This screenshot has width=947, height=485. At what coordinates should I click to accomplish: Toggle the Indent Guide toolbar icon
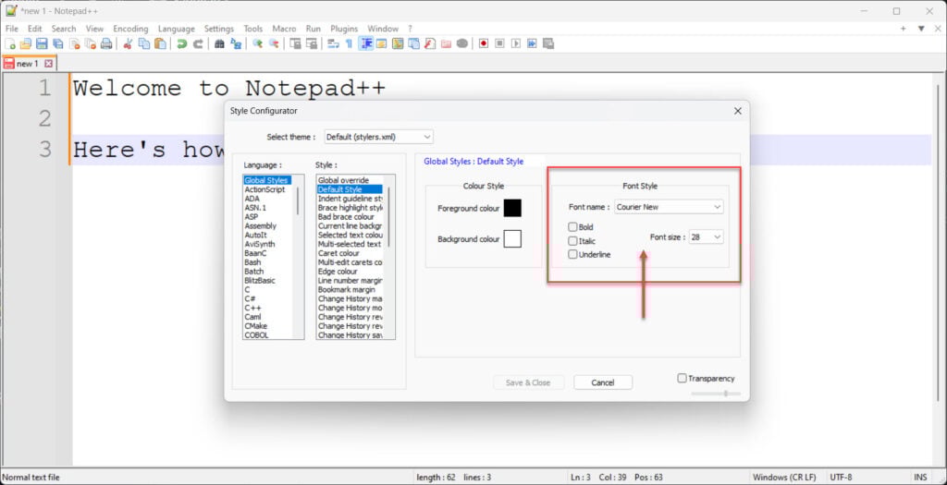click(365, 43)
